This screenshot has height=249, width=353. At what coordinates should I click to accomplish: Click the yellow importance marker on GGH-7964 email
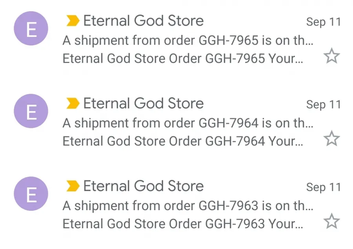click(73, 104)
